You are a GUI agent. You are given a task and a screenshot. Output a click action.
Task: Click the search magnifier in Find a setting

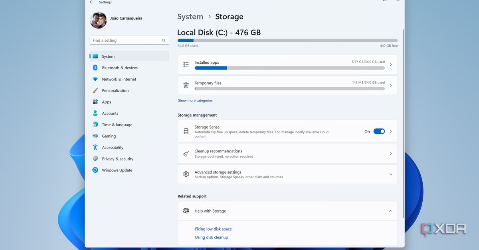164,41
